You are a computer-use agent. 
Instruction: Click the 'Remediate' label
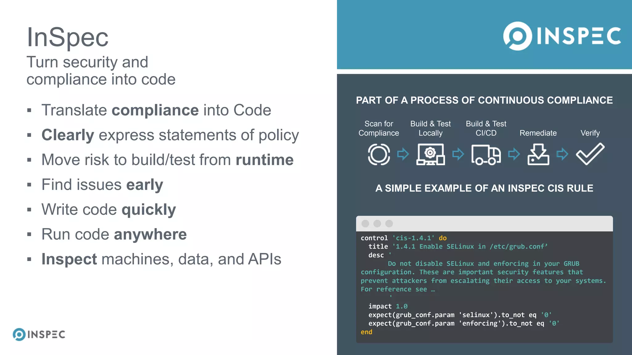point(538,133)
